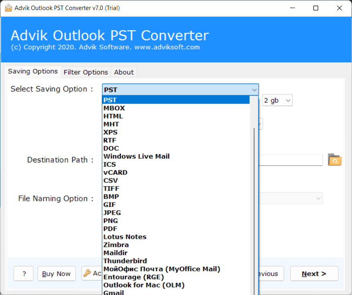Pick GIF from the format list
Screen dimensions: 352x295
(x=176, y=205)
